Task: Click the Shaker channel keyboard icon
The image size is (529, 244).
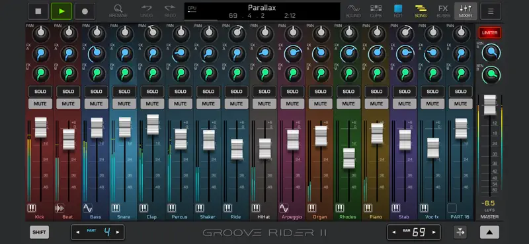Action: click(200, 208)
